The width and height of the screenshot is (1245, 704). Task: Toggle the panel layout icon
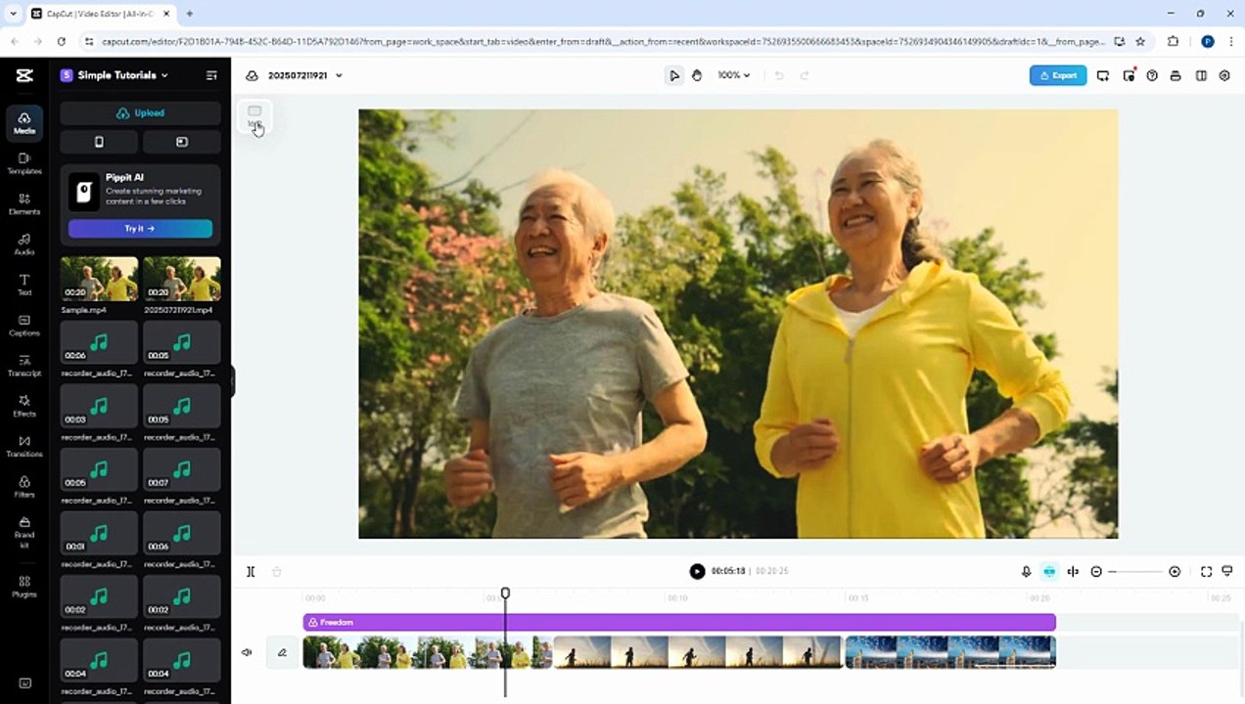(x=1201, y=75)
